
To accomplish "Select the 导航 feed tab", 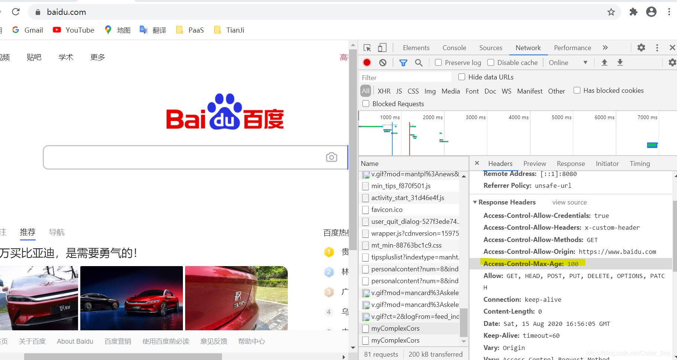I will [x=57, y=232].
